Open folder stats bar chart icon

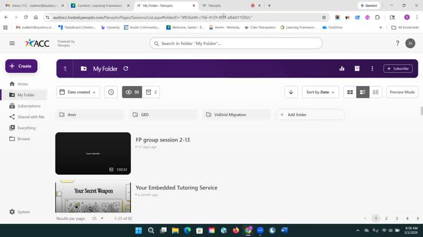click(342, 68)
